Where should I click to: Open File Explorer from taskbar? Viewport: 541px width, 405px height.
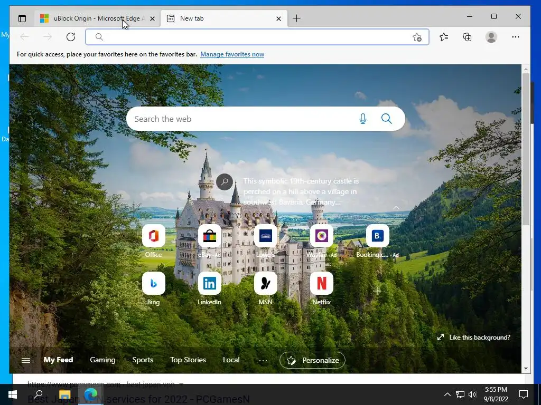[64, 394]
